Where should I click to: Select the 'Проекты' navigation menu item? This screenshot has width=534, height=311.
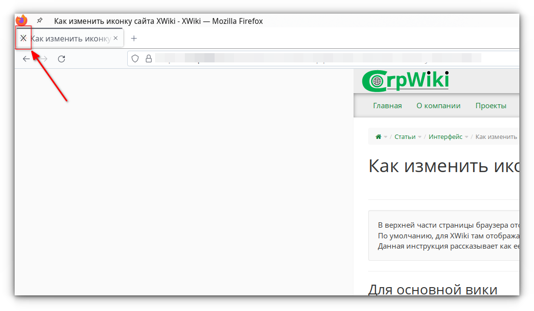click(491, 106)
